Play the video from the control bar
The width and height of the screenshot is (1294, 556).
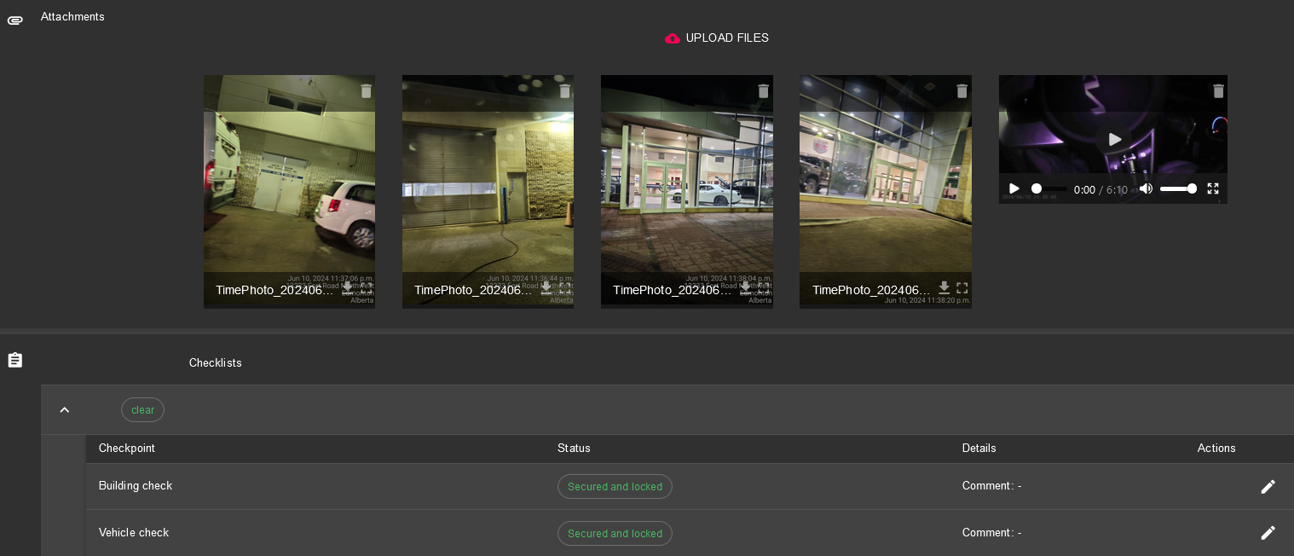click(x=1014, y=188)
